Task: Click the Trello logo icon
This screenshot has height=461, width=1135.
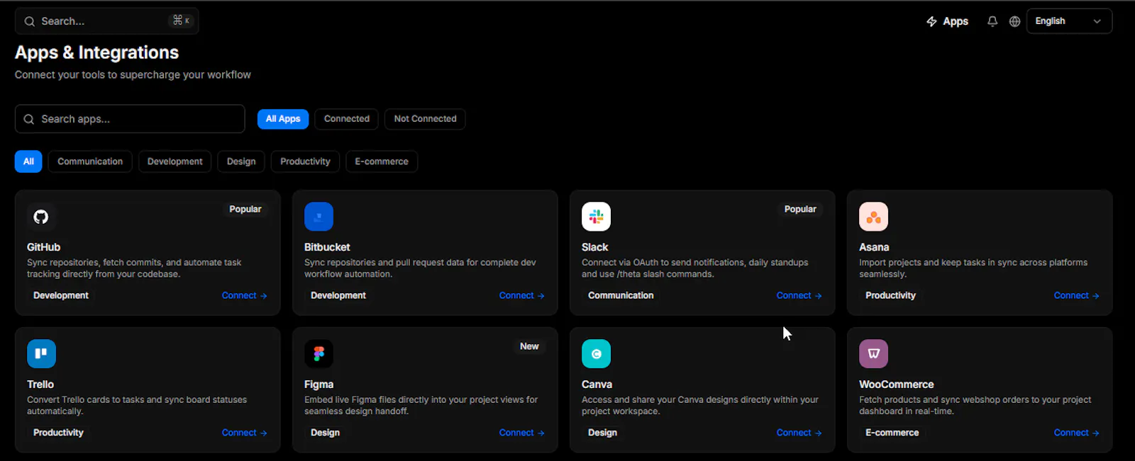Action: pyautogui.click(x=41, y=354)
